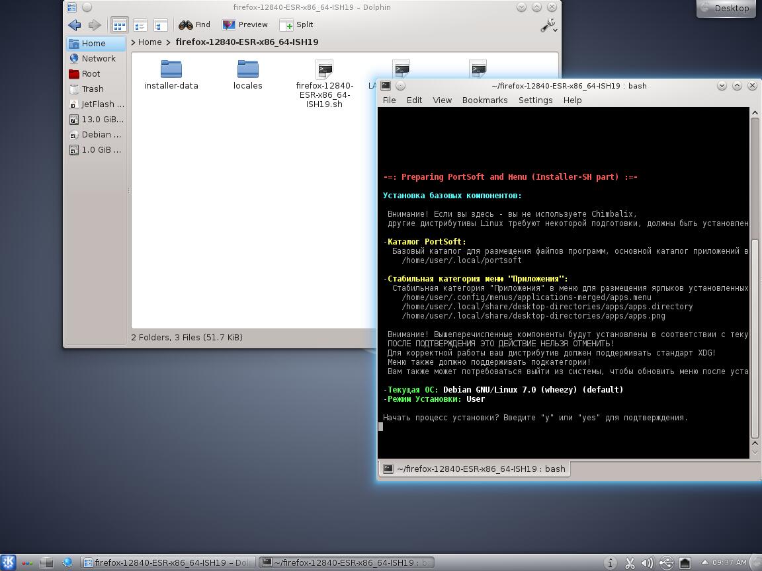Switch Dolphin to Icons view mode
762x571 pixels.
tap(119, 25)
